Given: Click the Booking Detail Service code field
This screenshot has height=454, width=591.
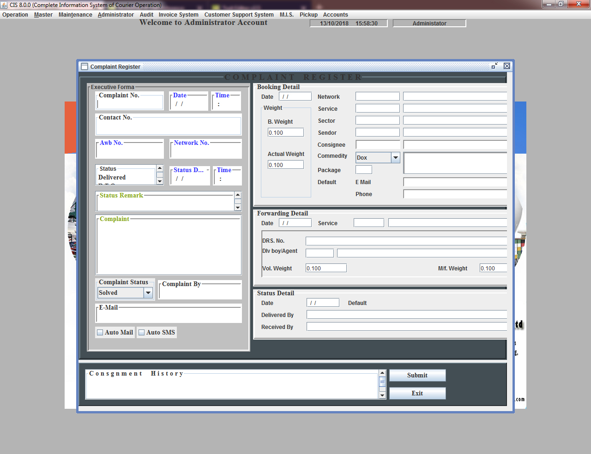Looking at the screenshot, I should [378, 108].
